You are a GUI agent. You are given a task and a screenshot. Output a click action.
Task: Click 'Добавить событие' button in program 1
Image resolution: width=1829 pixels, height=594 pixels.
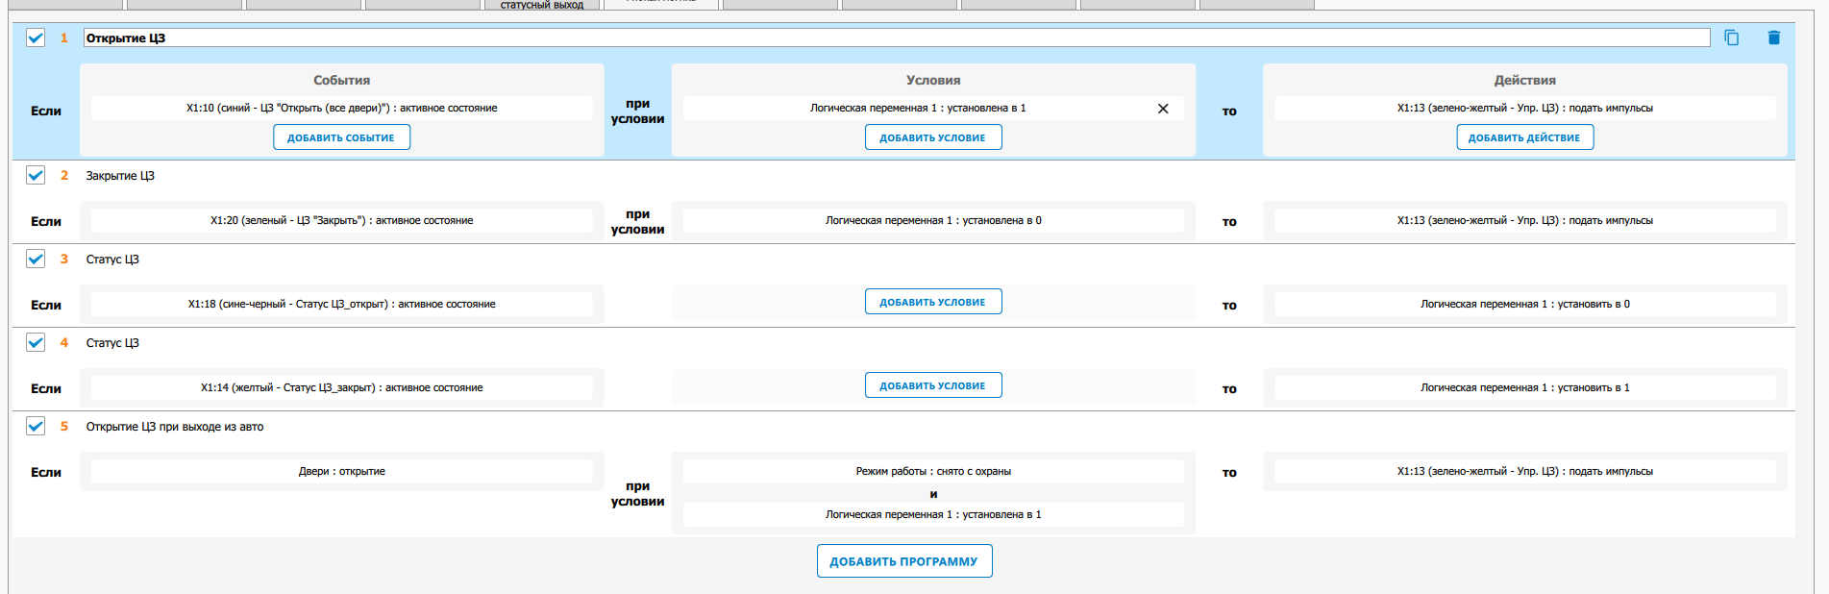[341, 137]
